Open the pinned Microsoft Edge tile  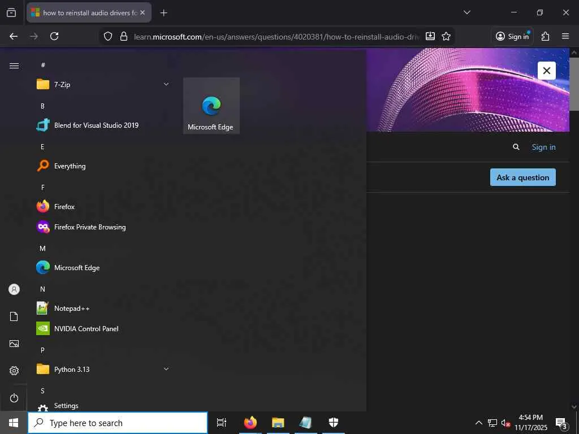click(x=211, y=106)
